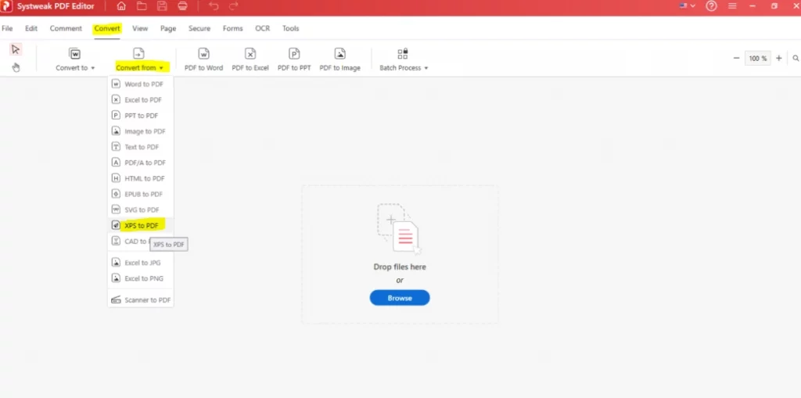Image resolution: width=801 pixels, height=398 pixels.
Task: Open the language flag dropdown
Action: coord(687,6)
